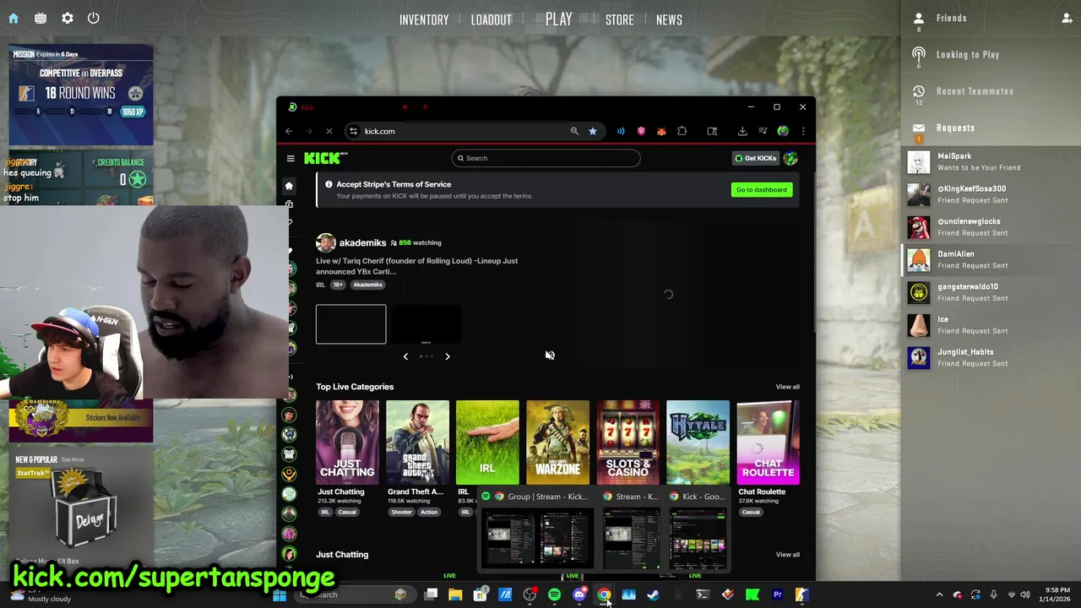Click the CS2 quit power icon

(x=94, y=18)
